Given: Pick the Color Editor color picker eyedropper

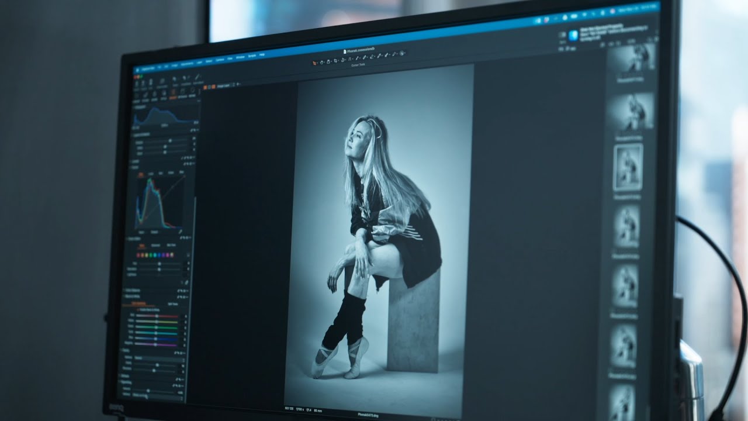Looking at the screenshot, I should pos(186,282).
